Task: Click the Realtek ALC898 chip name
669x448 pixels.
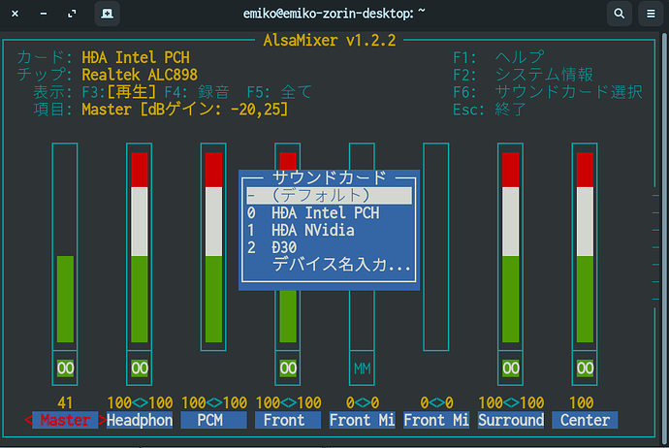Action: [140, 75]
